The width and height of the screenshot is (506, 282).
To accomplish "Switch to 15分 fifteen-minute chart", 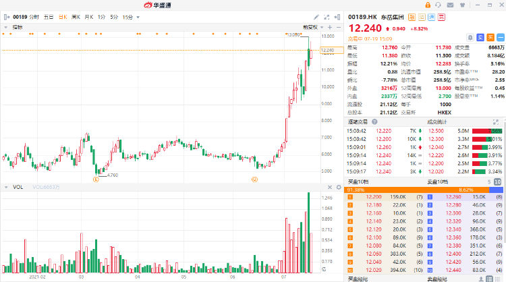I will click(x=128, y=17).
